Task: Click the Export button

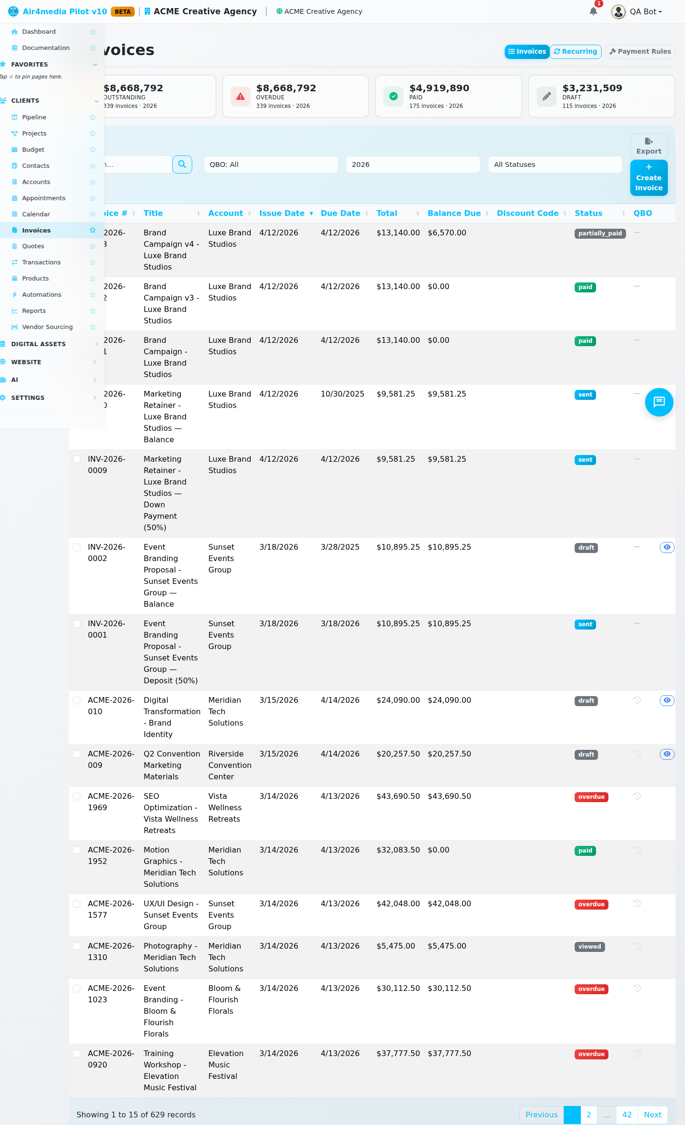Action: point(649,146)
